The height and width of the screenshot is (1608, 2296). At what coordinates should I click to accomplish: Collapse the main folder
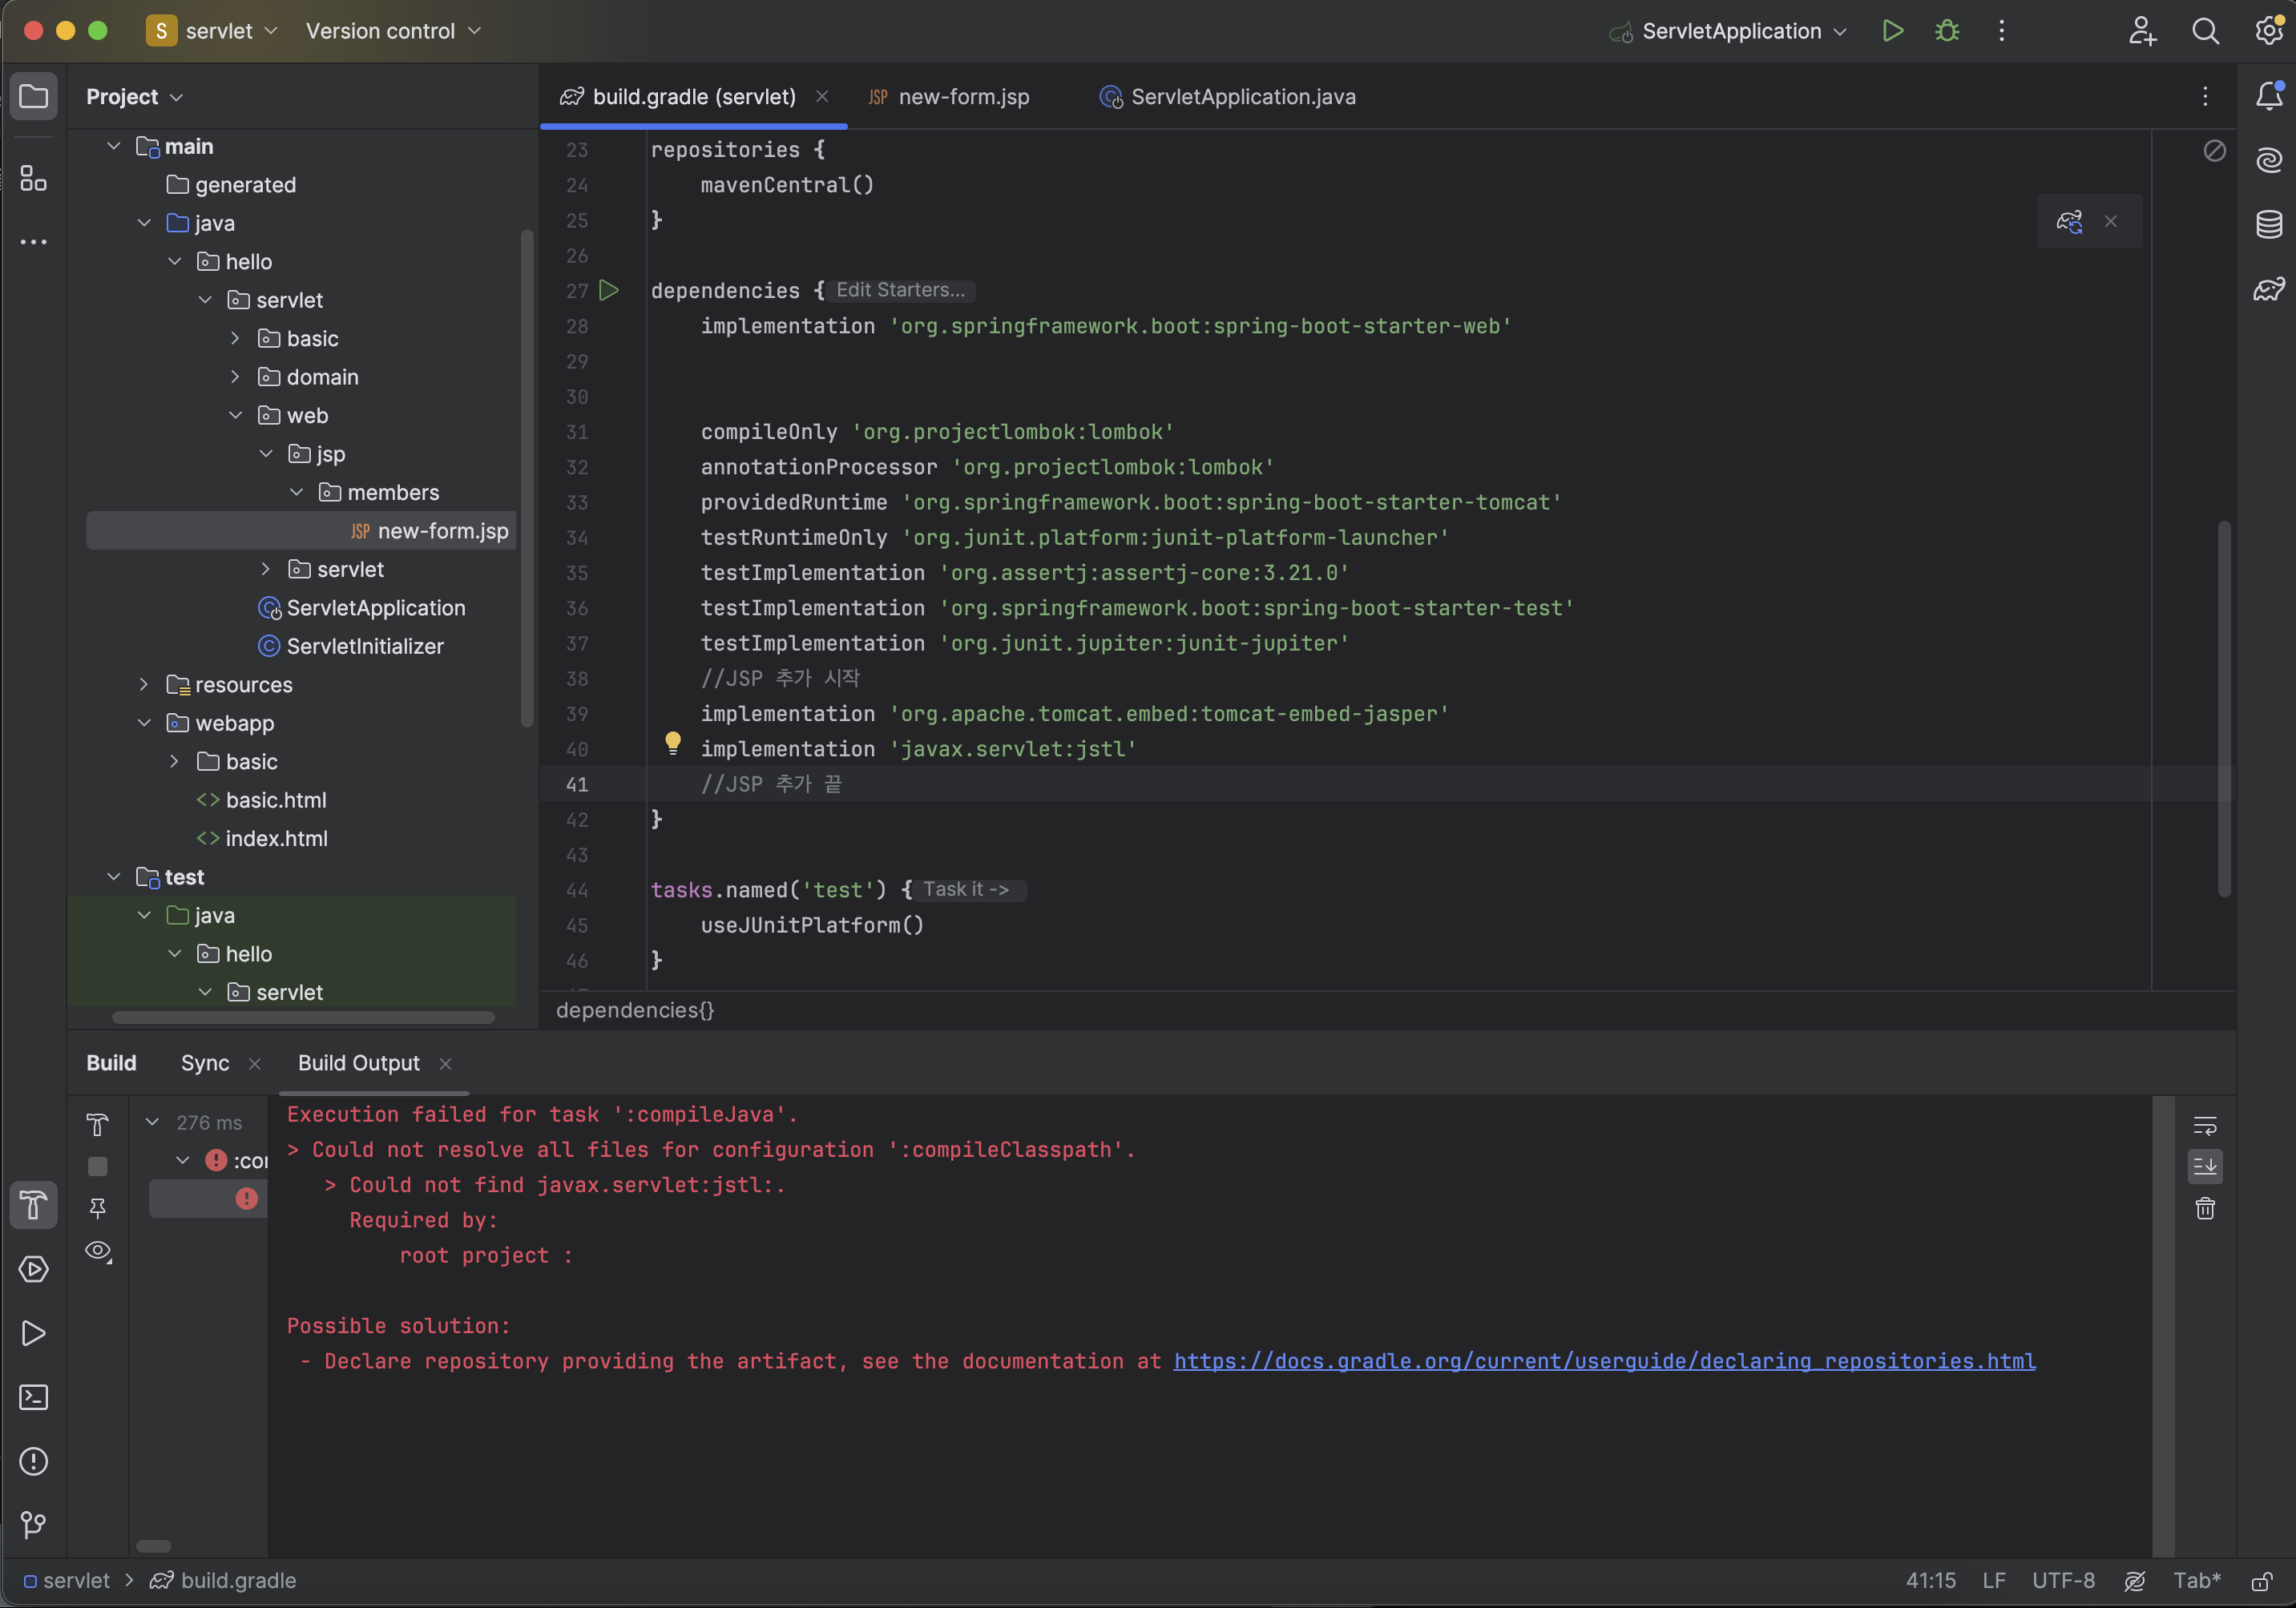click(114, 146)
